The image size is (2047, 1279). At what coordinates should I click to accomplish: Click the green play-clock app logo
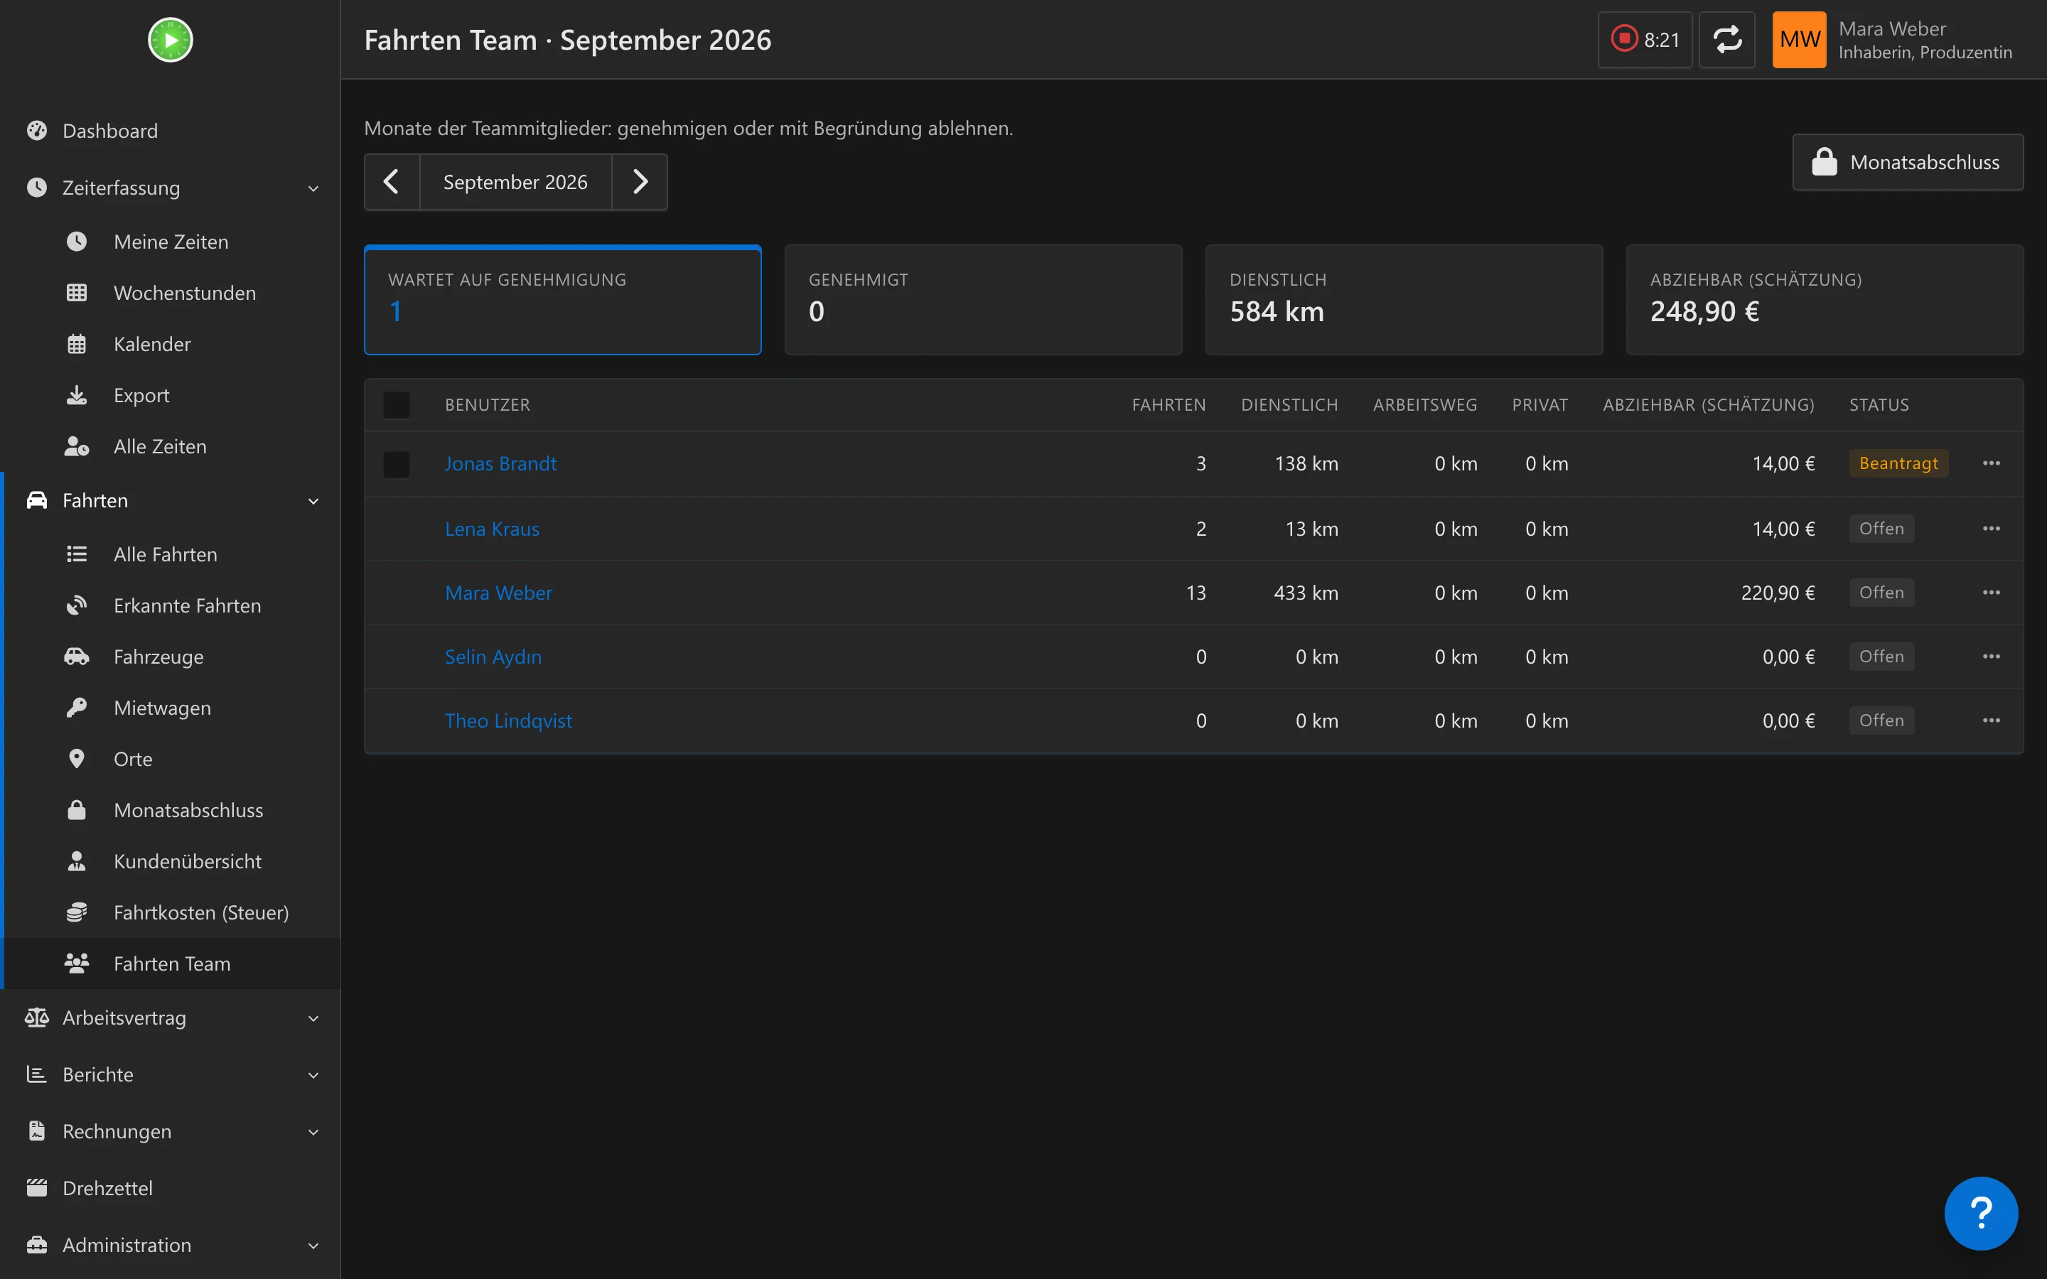tap(170, 40)
